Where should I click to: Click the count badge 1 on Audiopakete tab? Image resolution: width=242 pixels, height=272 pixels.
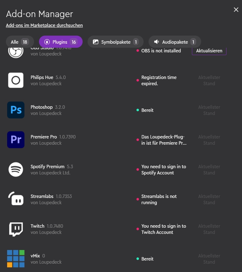pyautogui.click(x=193, y=42)
